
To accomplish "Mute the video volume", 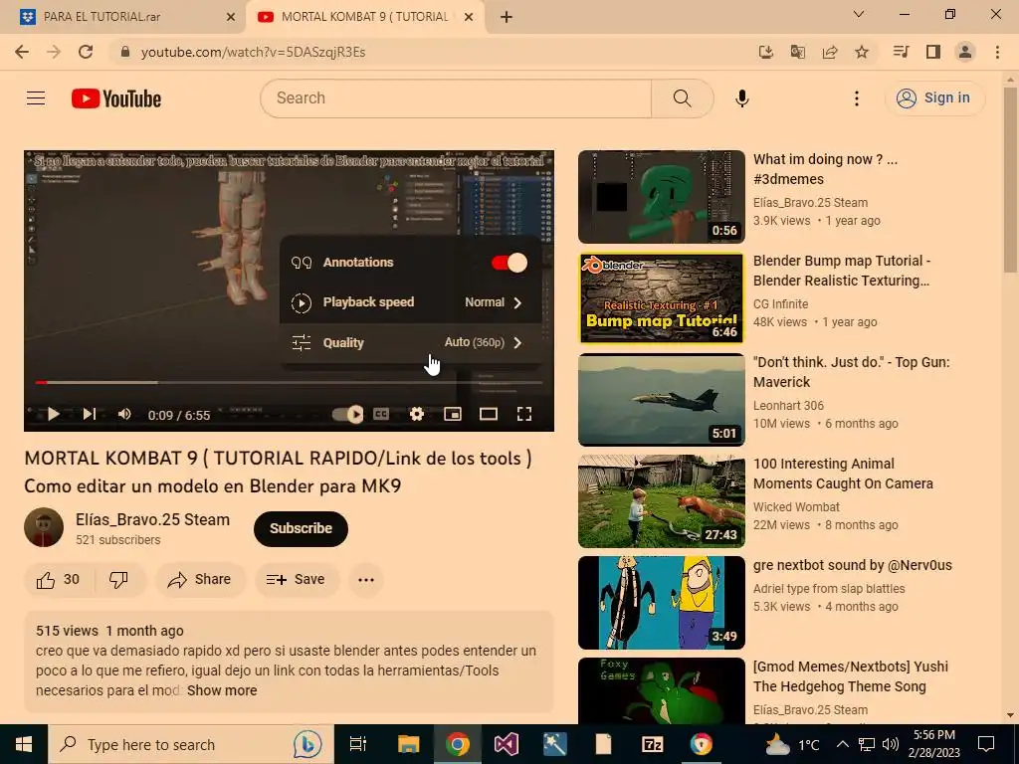I will click(124, 414).
